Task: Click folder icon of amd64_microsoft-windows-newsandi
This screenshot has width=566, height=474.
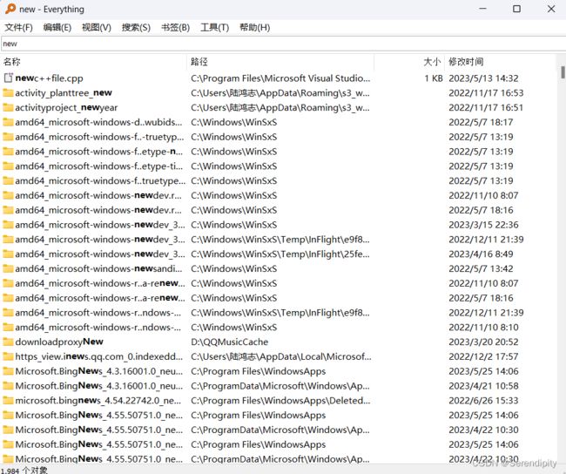Action: point(8,268)
